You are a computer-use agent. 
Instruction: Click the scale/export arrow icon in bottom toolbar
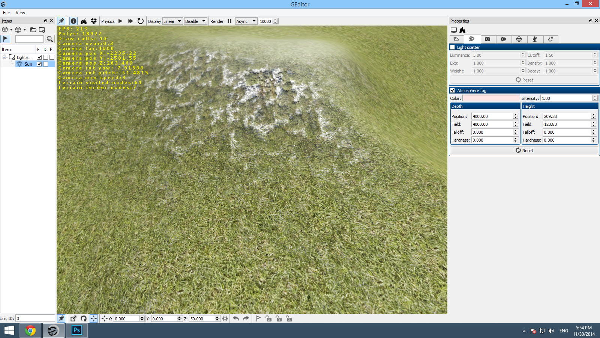[73, 318]
